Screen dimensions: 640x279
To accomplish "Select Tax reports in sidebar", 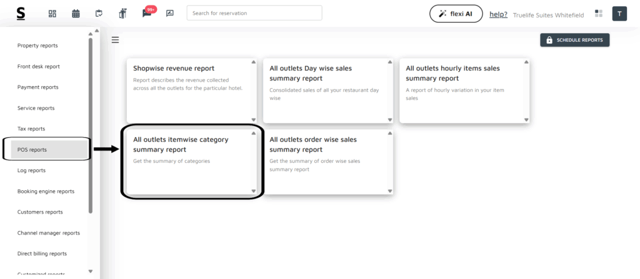I will point(31,129).
